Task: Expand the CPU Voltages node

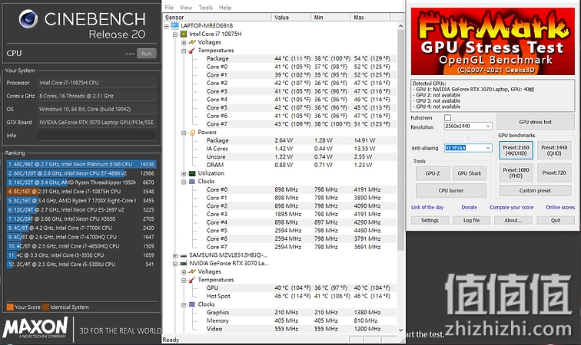Action: pos(184,42)
